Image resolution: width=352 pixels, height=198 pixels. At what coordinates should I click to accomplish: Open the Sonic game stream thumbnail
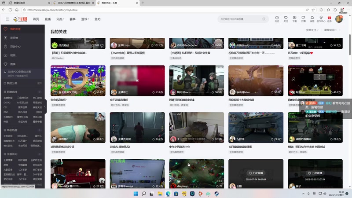pyautogui.click(x=78, y=81)
